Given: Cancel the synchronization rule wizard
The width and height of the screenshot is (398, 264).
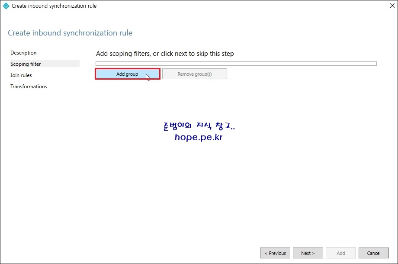Looking at the screenshot, I should (374, 253).
